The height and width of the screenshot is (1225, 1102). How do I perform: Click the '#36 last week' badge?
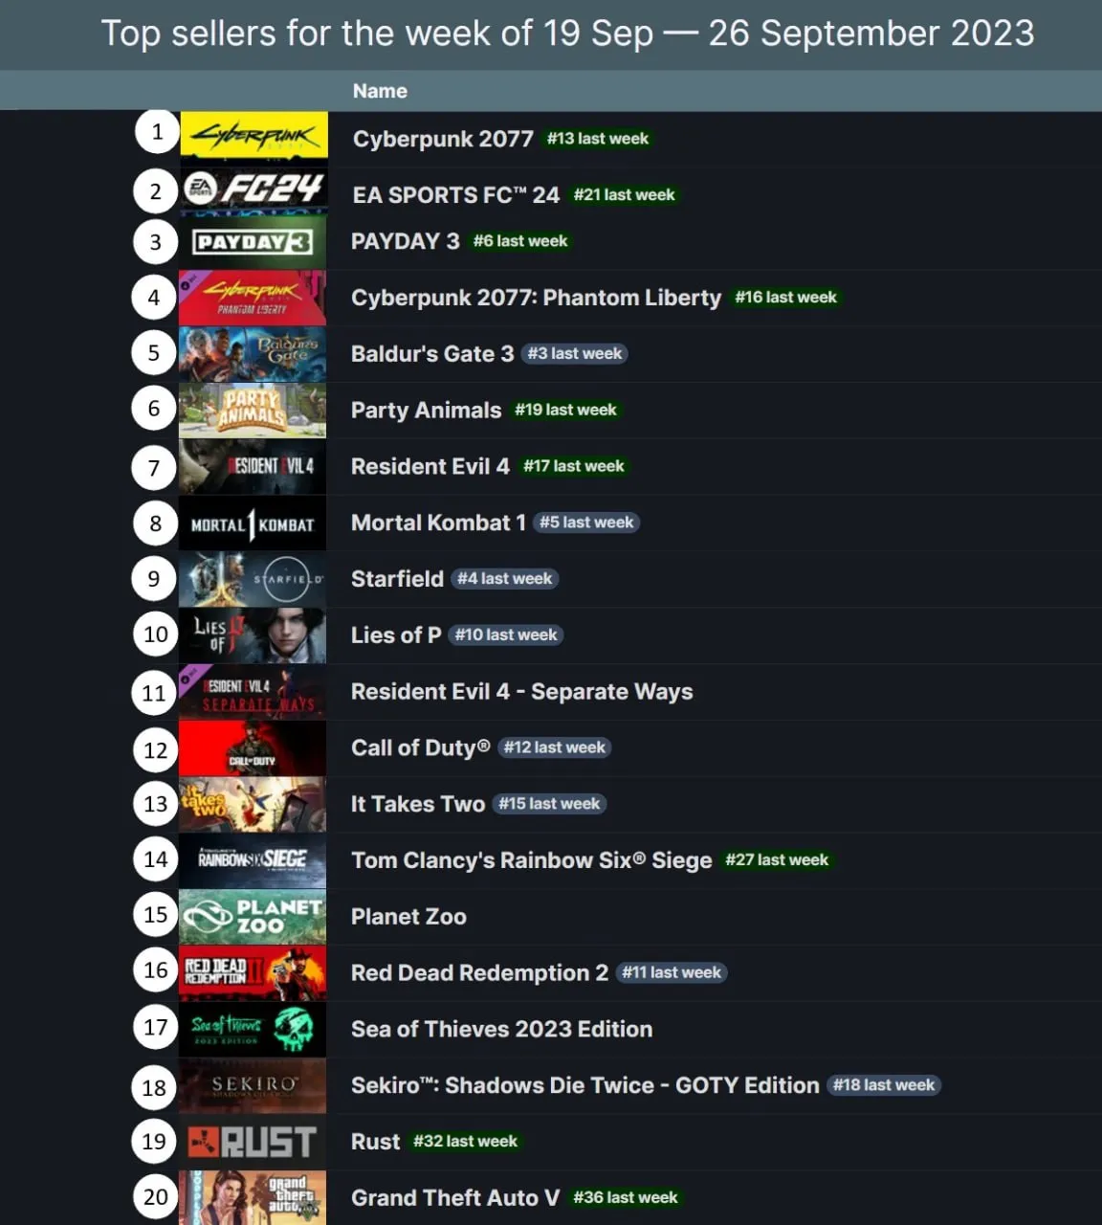pos(625,1198)
